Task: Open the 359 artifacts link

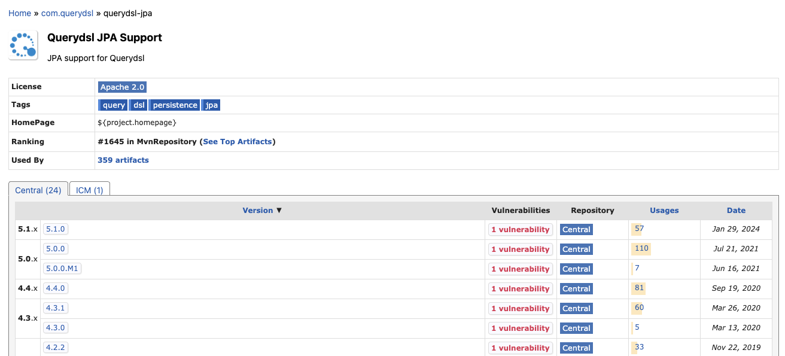Action: pos(123,160)
